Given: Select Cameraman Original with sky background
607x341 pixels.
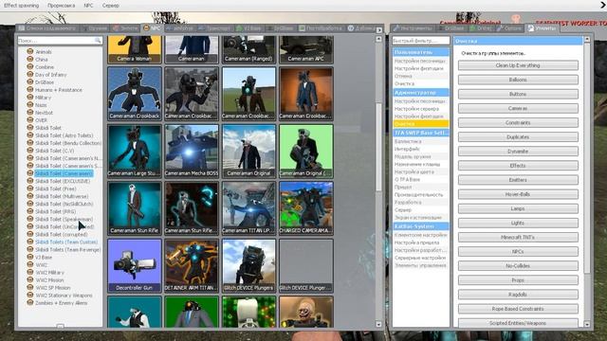Looking at the screenshot, I should pos(248,151).
